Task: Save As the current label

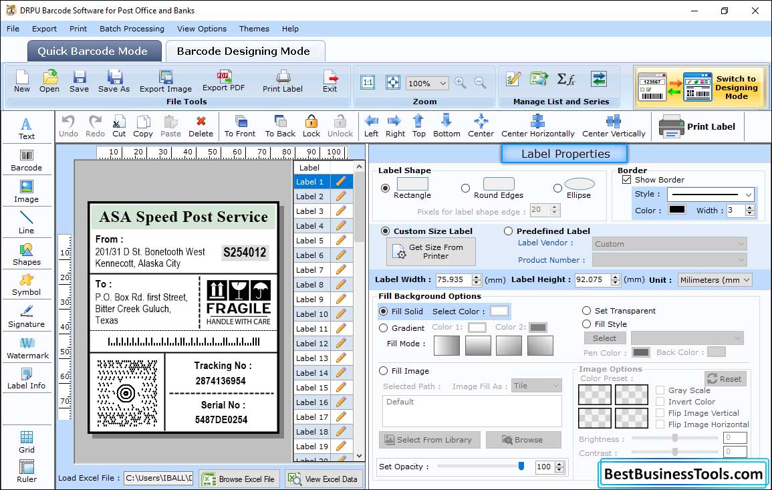Action: 114,82
